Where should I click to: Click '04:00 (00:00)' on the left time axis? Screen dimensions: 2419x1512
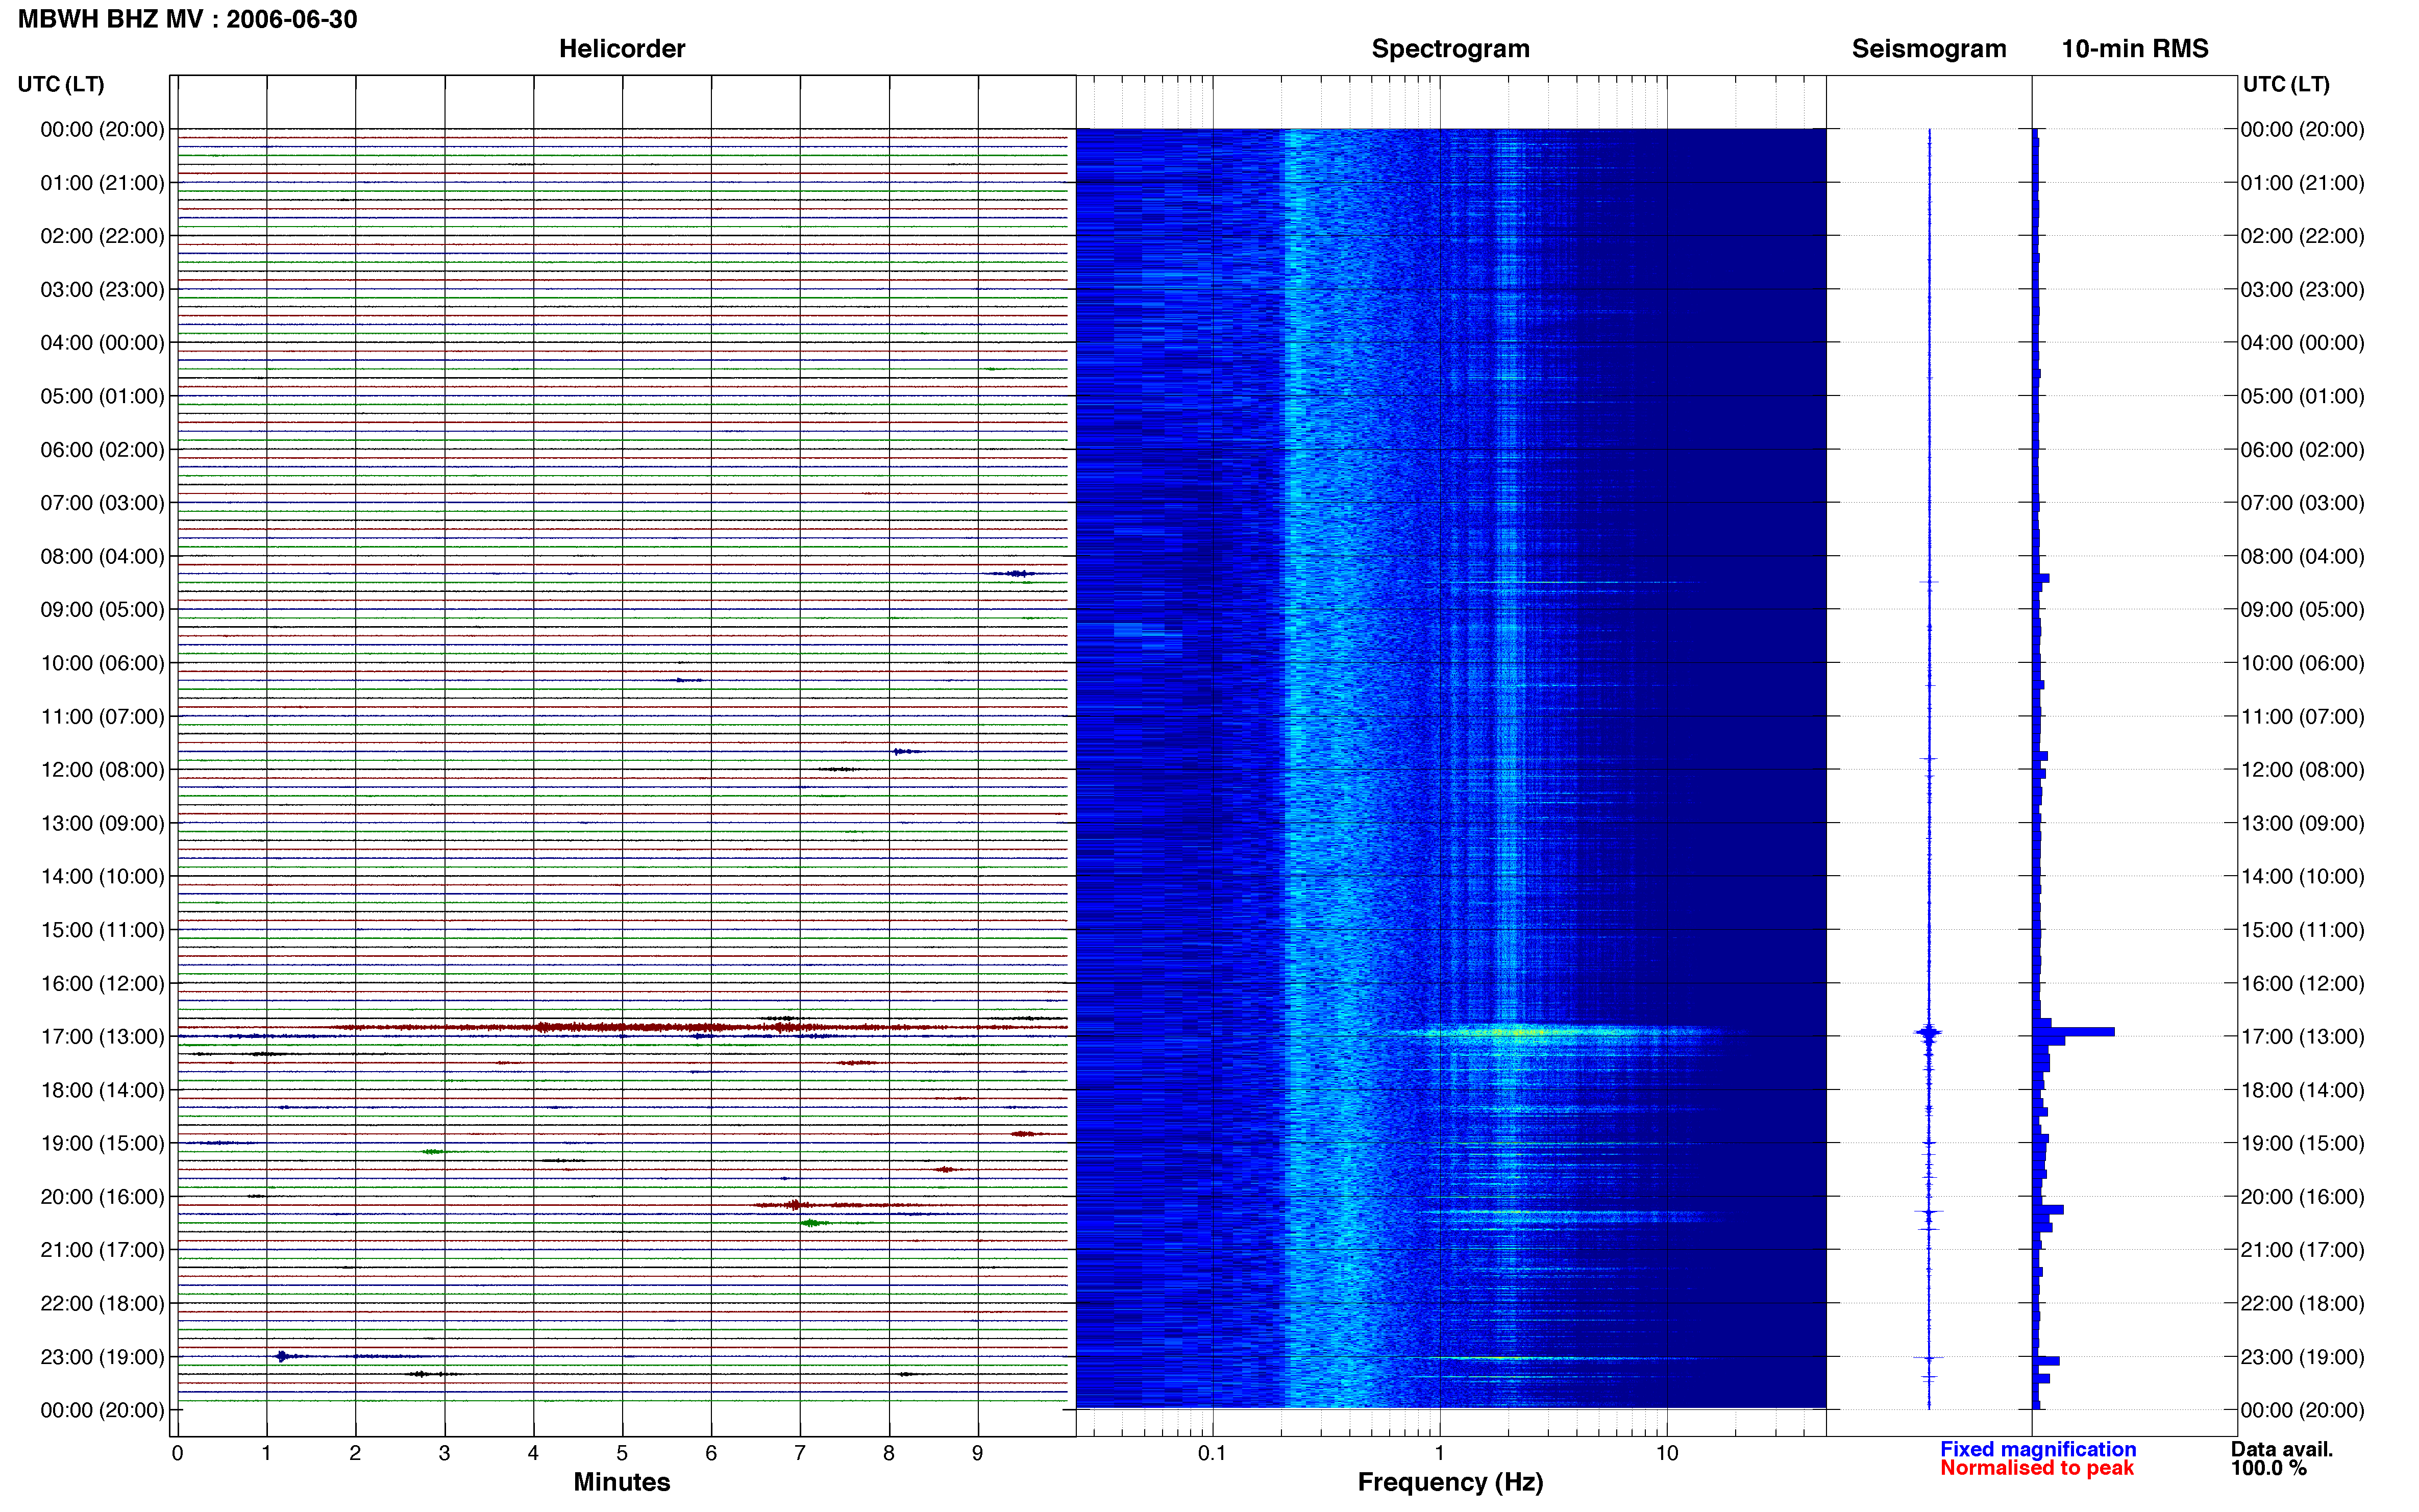102,343
